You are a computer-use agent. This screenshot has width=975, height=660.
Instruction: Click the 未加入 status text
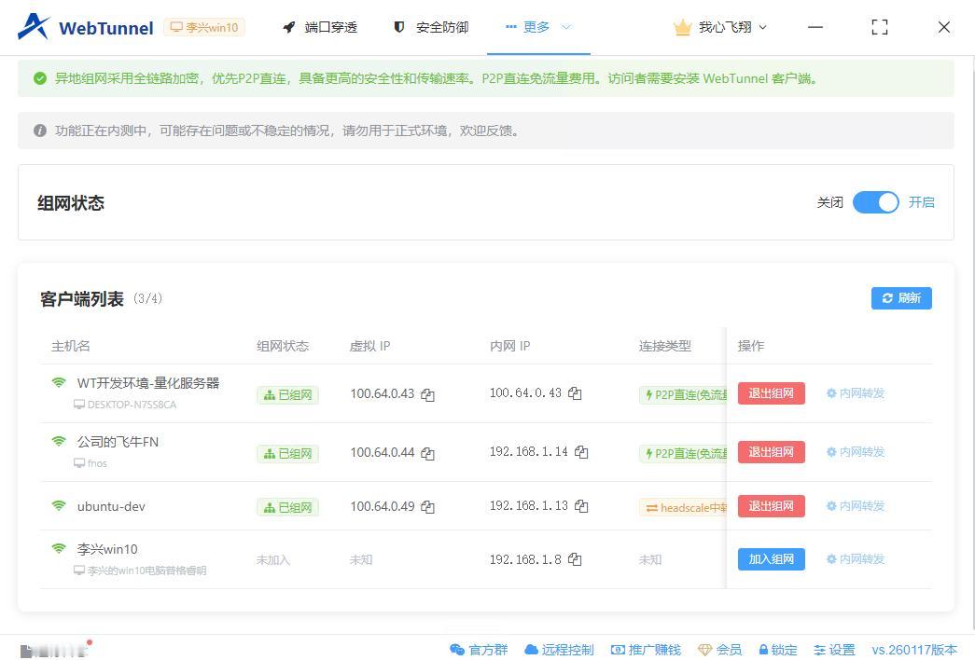273,560
